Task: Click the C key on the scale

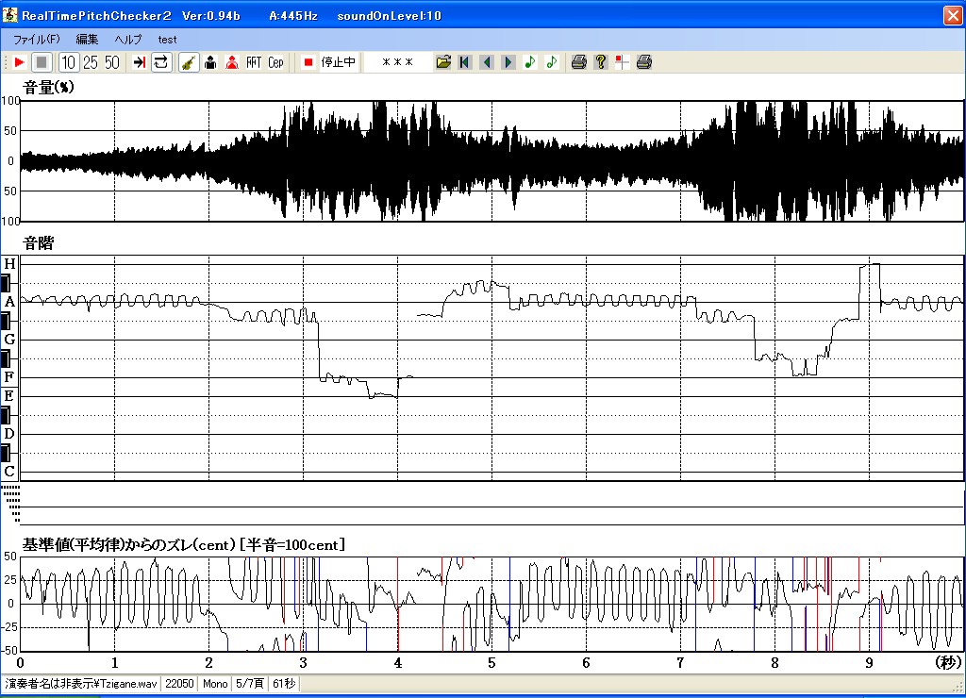Action: (9, 472)
